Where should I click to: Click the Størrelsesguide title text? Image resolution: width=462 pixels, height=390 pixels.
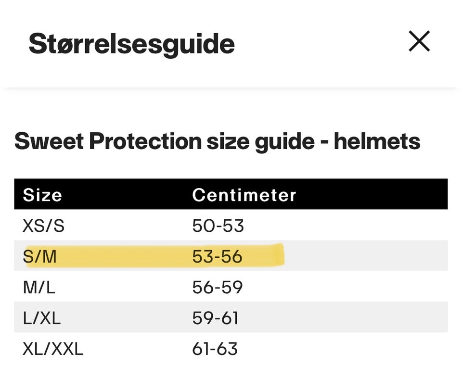tap(131, 44)
